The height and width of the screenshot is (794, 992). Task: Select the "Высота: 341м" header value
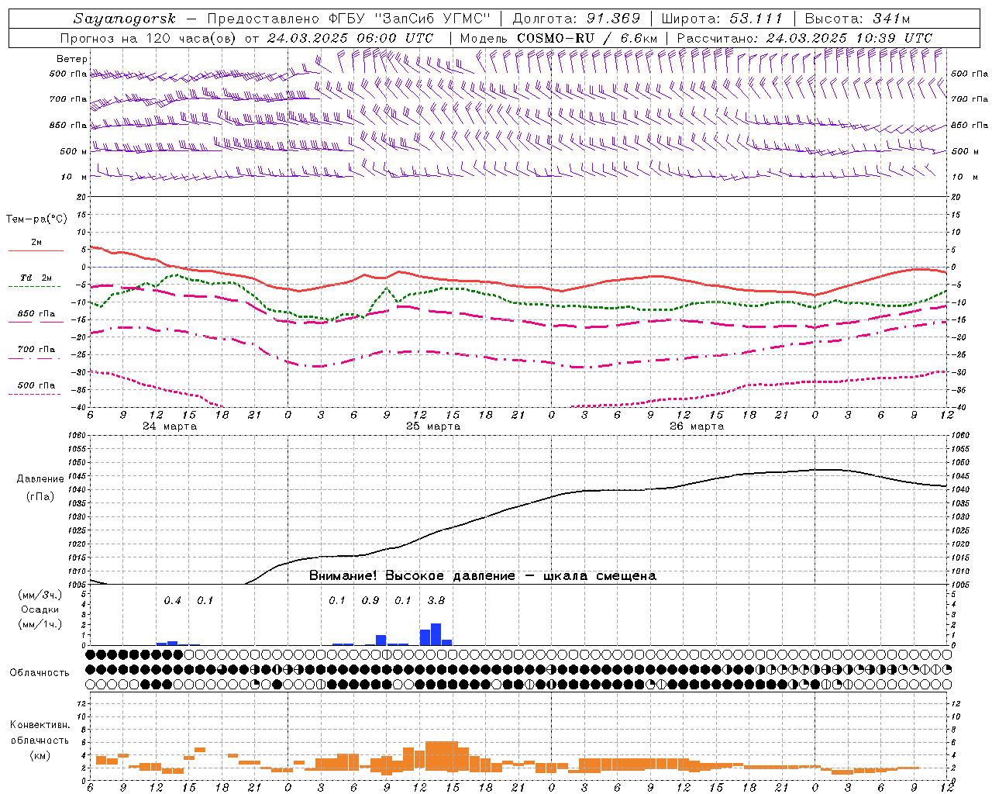click(x=857, y=19)
